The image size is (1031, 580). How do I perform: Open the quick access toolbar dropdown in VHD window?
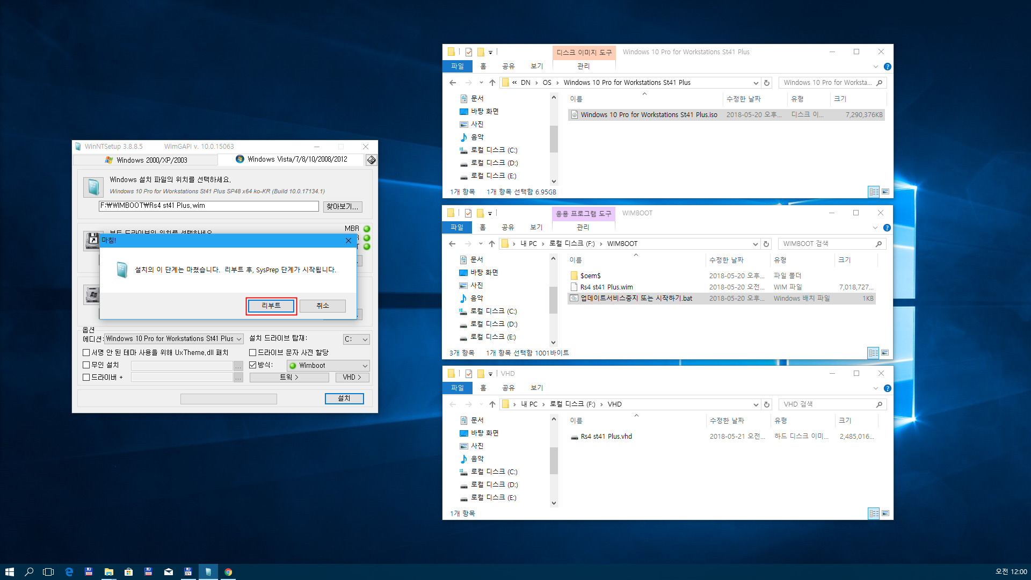(490, 374)
